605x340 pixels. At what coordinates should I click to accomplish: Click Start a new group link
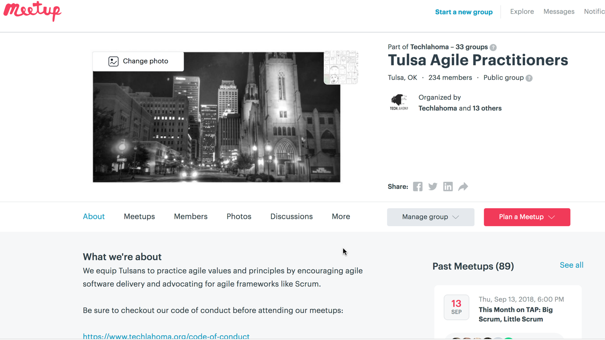(464, 12)
